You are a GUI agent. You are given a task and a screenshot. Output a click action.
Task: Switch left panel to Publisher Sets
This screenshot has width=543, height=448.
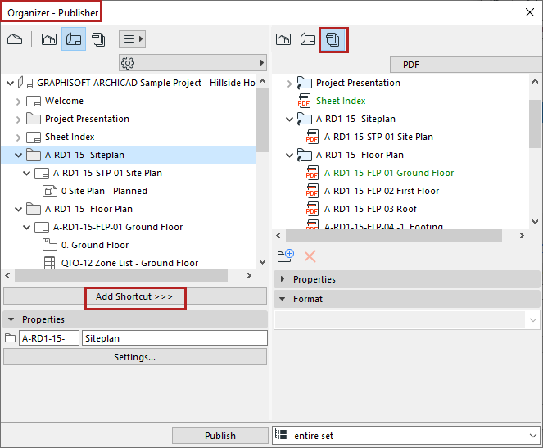(98, 39)
